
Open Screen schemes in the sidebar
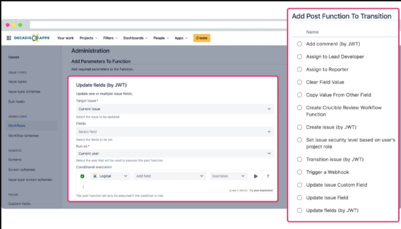pos(22,169)
